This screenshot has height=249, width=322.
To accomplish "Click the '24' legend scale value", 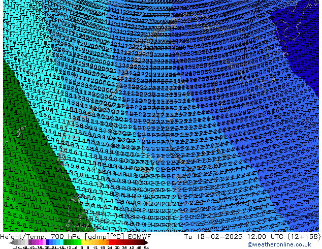I will point(110,247).
